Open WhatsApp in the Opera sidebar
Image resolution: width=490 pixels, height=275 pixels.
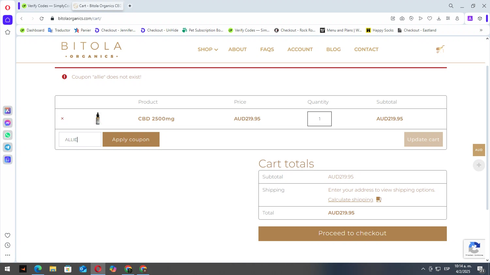pos(8,135)
